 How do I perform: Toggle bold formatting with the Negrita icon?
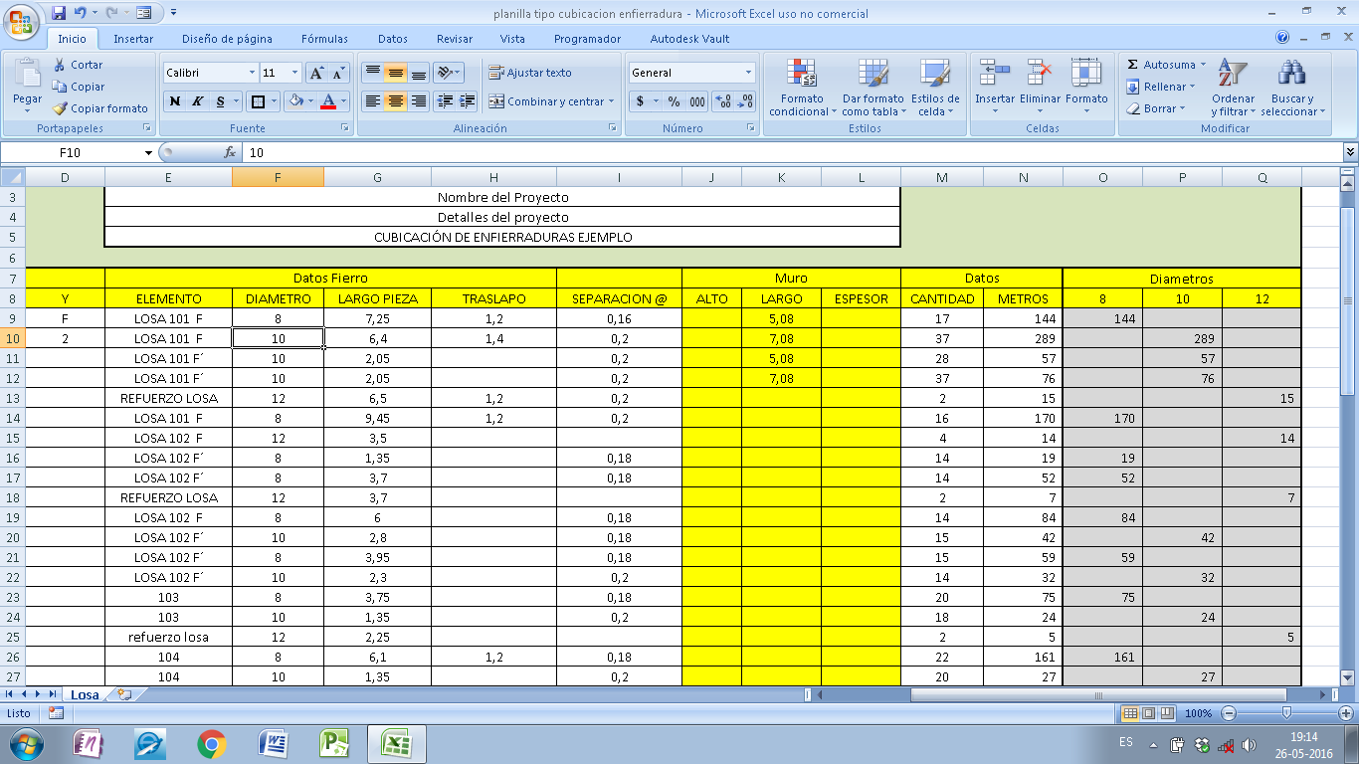[175, 102]
